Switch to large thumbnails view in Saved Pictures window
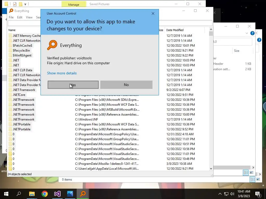 258,179
